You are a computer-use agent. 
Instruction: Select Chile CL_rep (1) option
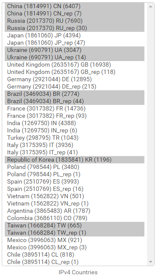(x=75, y=262)
